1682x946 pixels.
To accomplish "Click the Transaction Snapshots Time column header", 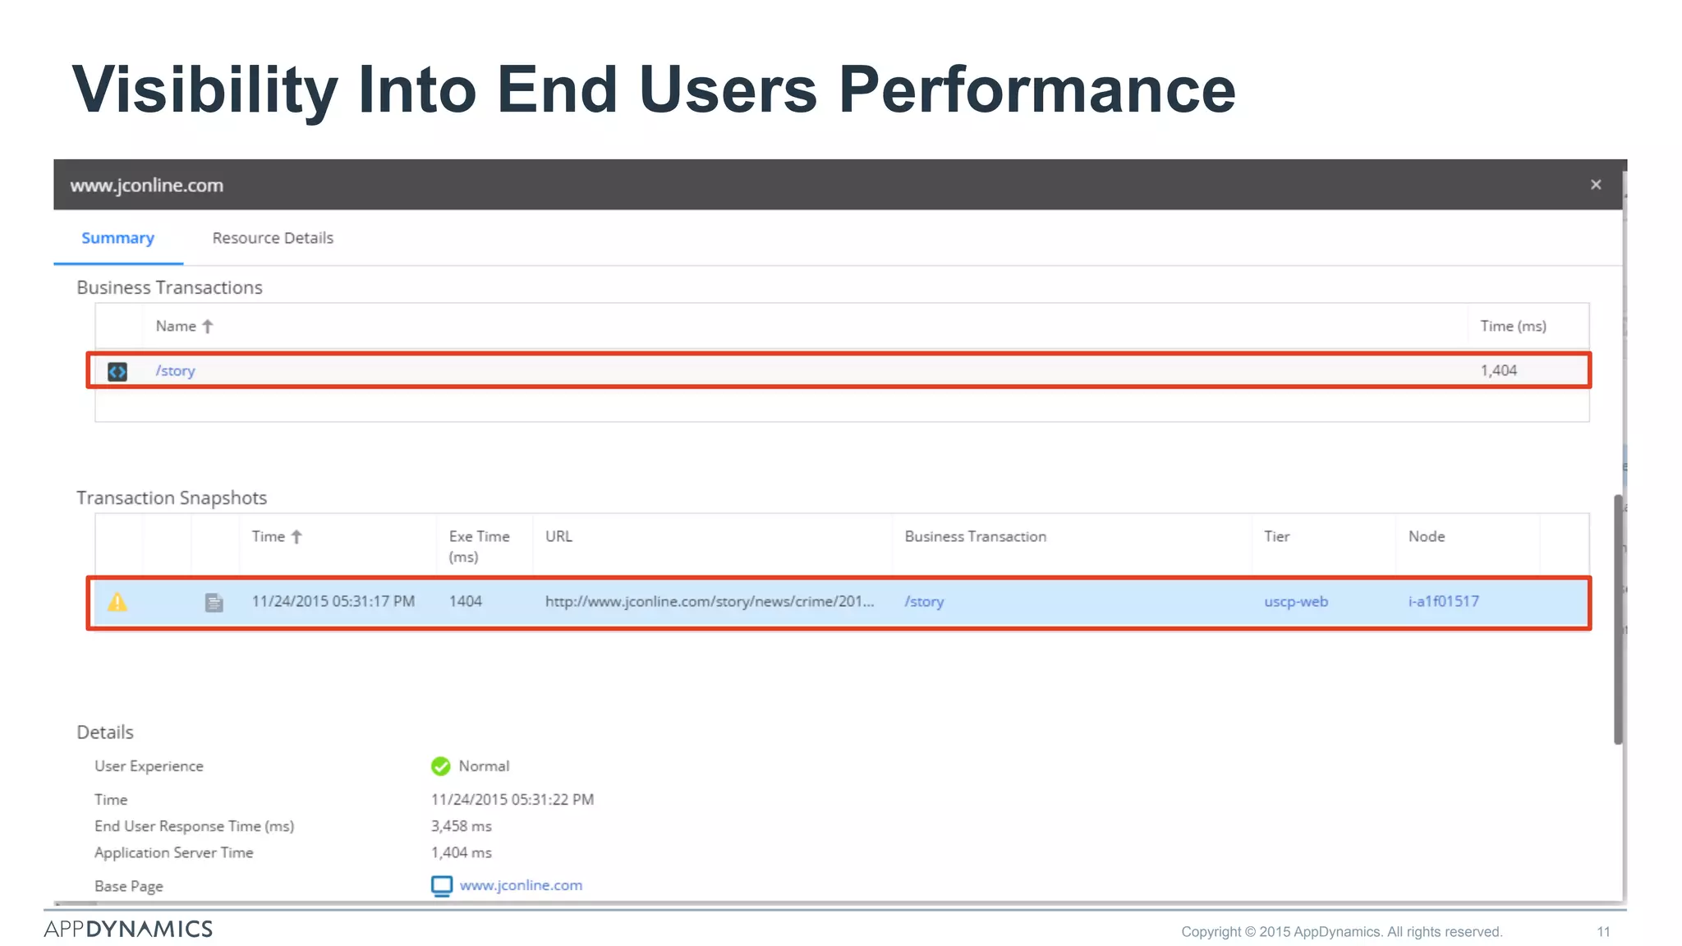I will (268, 536).
